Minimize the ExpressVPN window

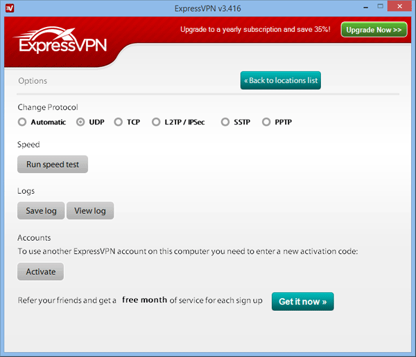click(366, 8)
